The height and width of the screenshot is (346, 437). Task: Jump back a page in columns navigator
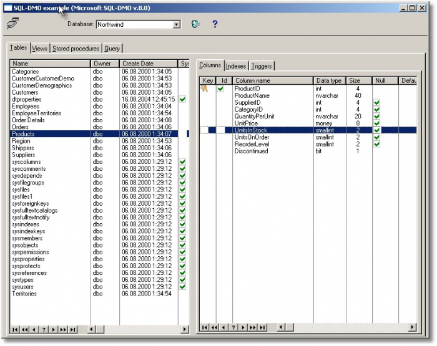coord(214,327)
